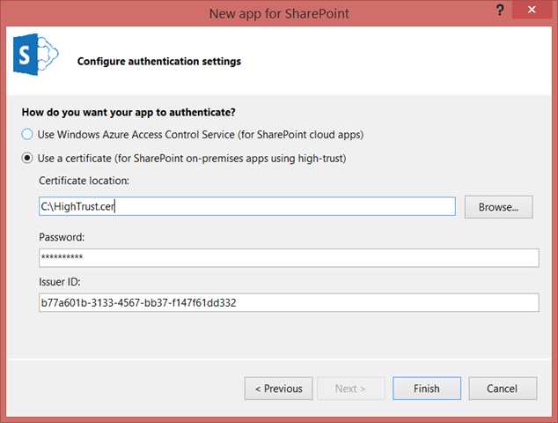Image resolution: width=558 pixels, height=423 pixels.
Task: Focus the Password input field
Action: (x=289, y=257)
